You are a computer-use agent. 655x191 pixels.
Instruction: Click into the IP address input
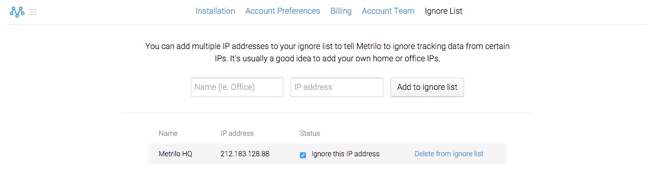tap(337, 87)
